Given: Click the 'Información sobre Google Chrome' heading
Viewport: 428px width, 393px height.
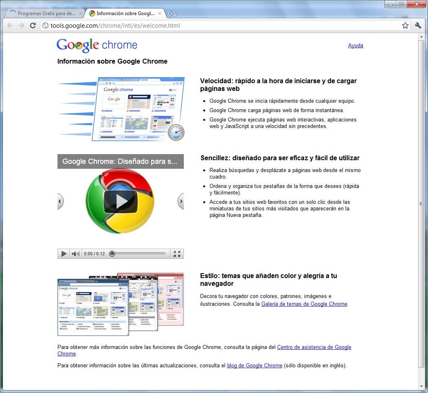Looking at the screenshot, I should 112,62.
